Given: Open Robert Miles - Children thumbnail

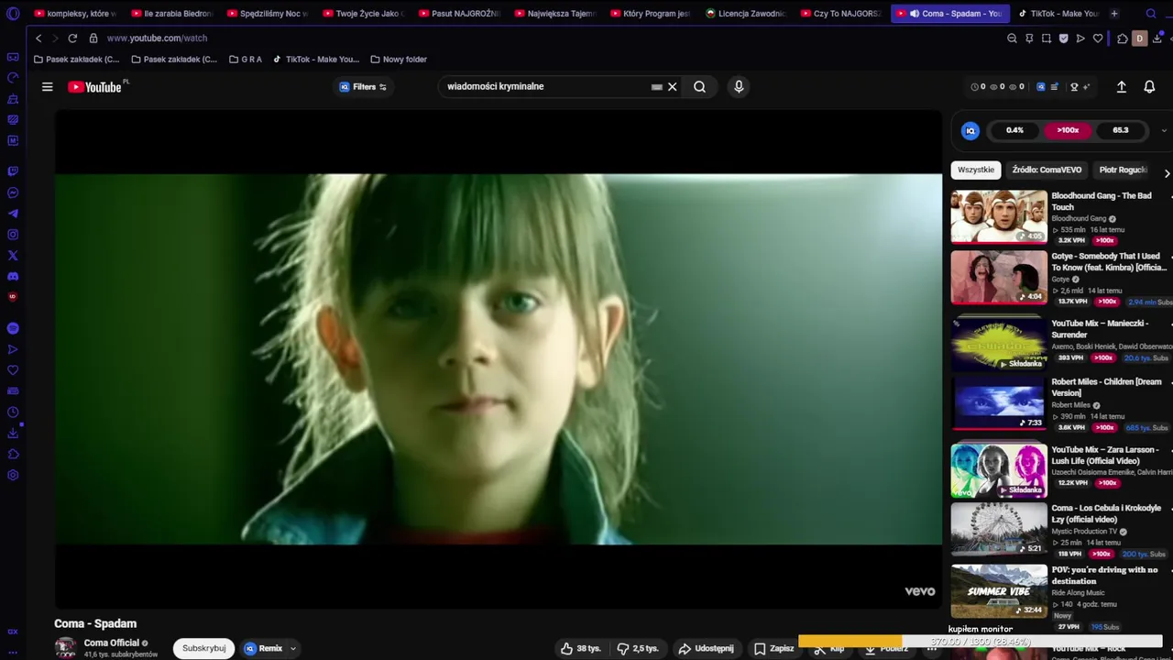Looking at the screenshot, I should click(999, 402).
